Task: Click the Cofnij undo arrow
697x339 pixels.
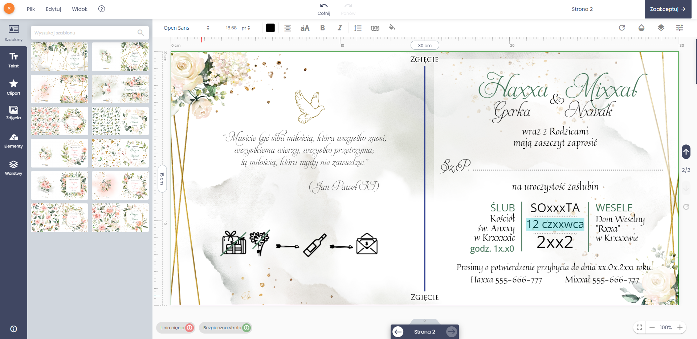Action: click(324, 9)
